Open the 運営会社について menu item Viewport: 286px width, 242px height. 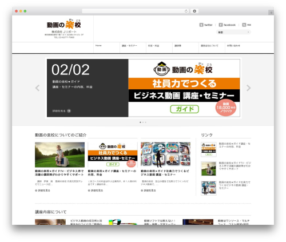(209, 46)
